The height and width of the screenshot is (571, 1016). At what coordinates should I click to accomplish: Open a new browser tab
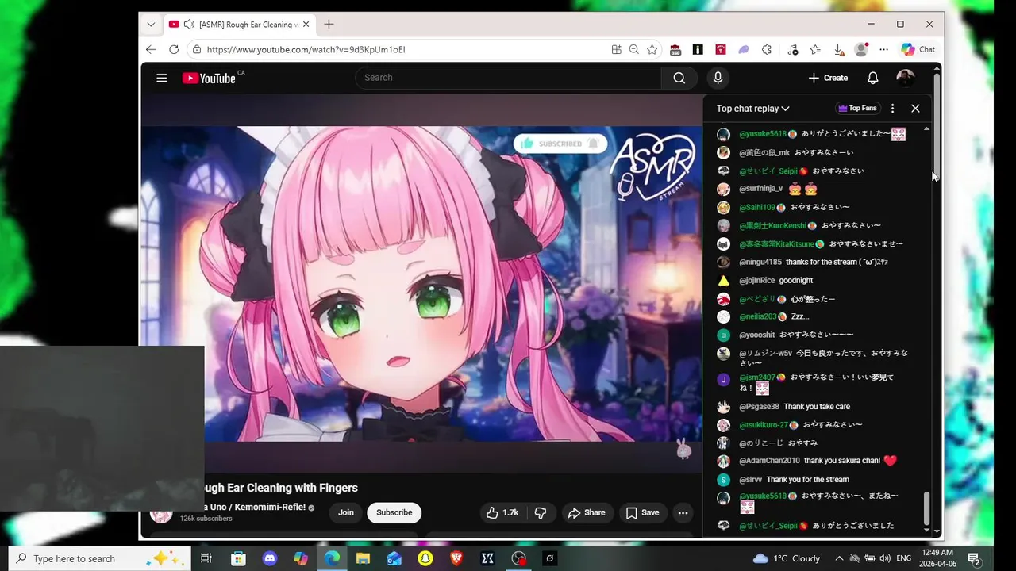pos(329,25)
